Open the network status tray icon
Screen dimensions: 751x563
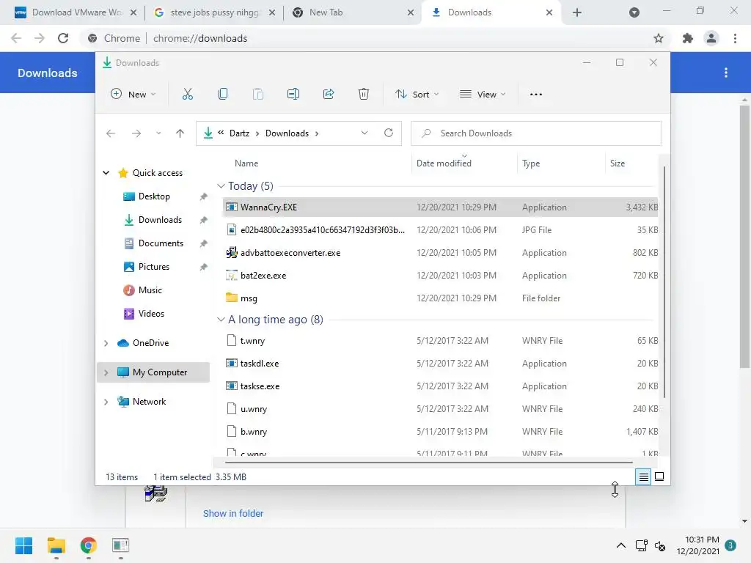(x=641, y=545)
